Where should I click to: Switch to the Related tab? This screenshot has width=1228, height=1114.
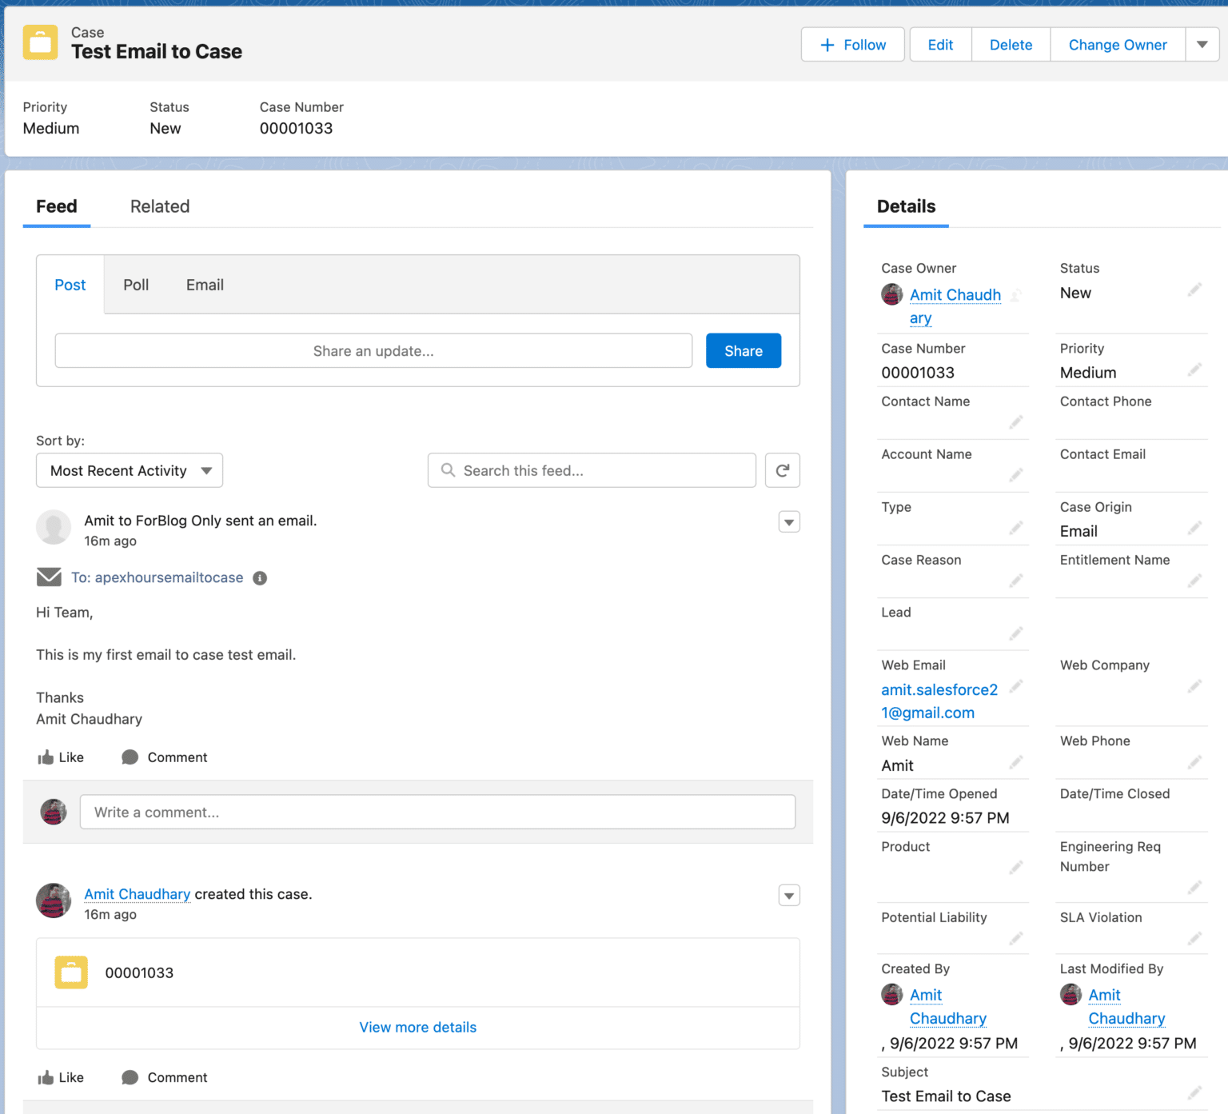pos(159,206)
